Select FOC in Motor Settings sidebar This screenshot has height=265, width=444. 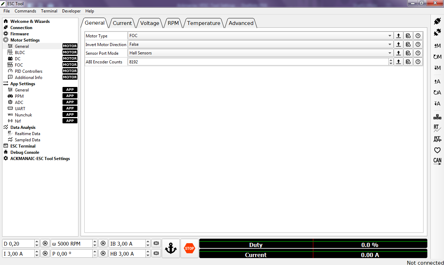(x=19, y=65)
